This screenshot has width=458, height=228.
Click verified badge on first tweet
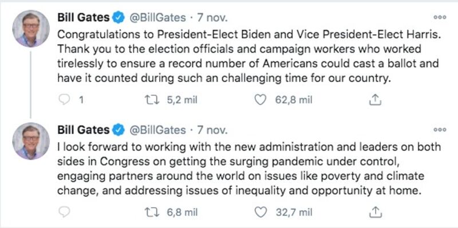point(119,18)
